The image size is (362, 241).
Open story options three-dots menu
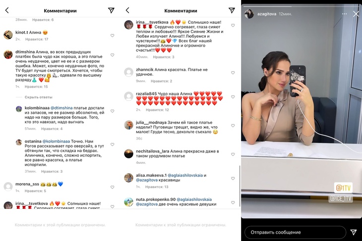point(344,14)
